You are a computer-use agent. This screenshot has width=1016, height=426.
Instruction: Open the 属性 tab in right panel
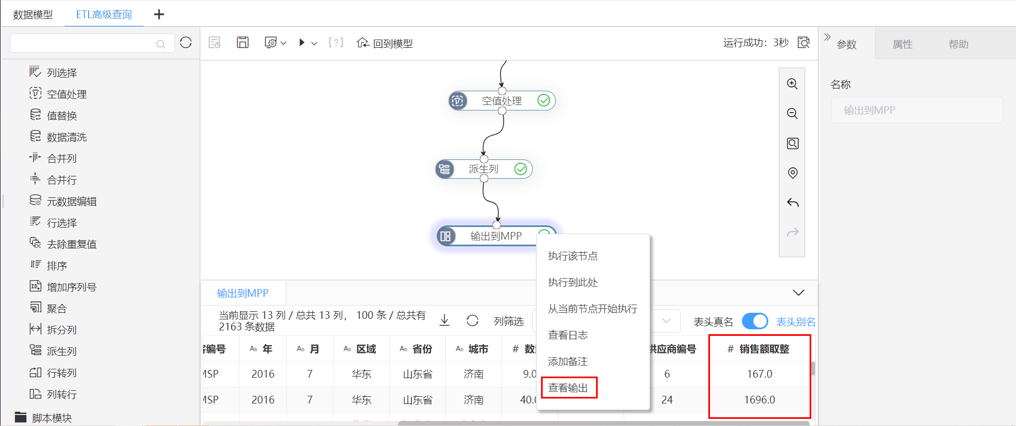(903, 44)
